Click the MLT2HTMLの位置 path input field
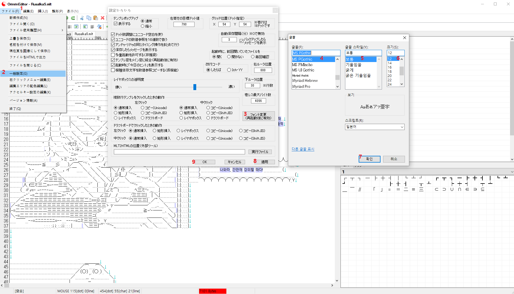Screen dimensions: 514x294 pos(179,152)
